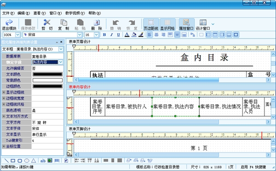
Task: Open the 文件 menu
Action: tap(8, 13)
